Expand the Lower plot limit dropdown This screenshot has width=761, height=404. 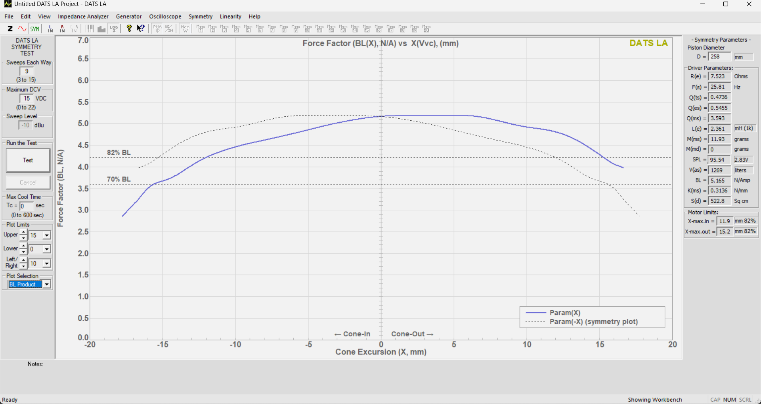coord(47,249)
